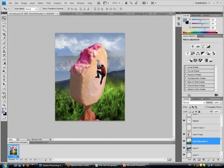Select the Clone Stamp tool
The image size is (224, 168).
4,51
